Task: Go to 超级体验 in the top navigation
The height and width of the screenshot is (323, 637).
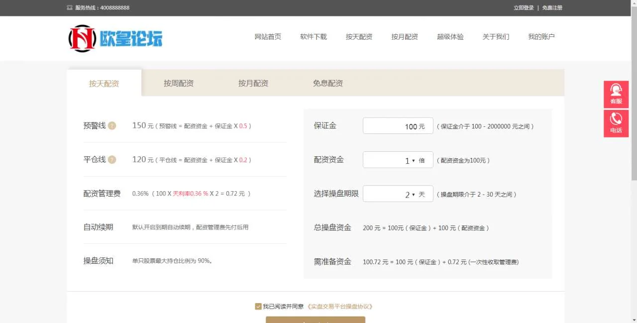Action: point(450,37)
